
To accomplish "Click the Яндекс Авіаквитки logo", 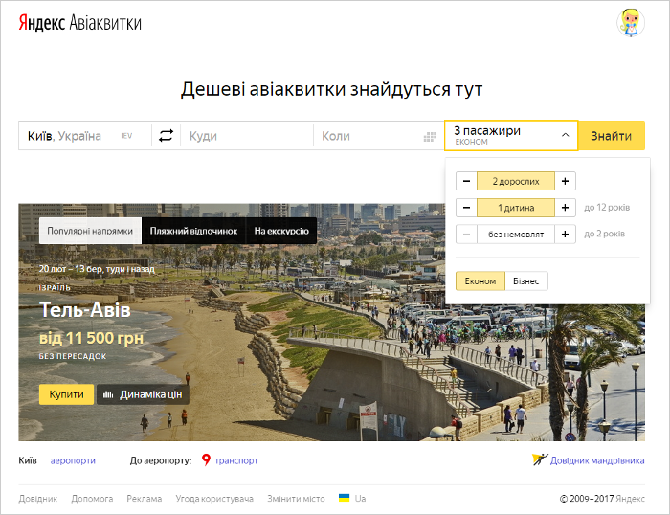I will [79, 23].
